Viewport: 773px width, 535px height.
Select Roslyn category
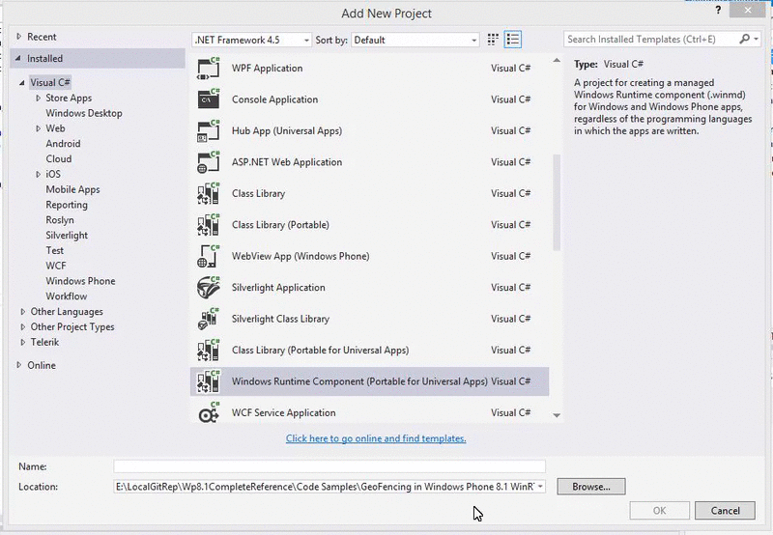tap(60, 220)
